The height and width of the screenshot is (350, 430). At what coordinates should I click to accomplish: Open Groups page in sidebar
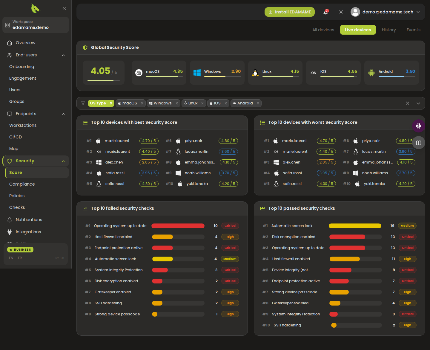click(x=17, y=101)
